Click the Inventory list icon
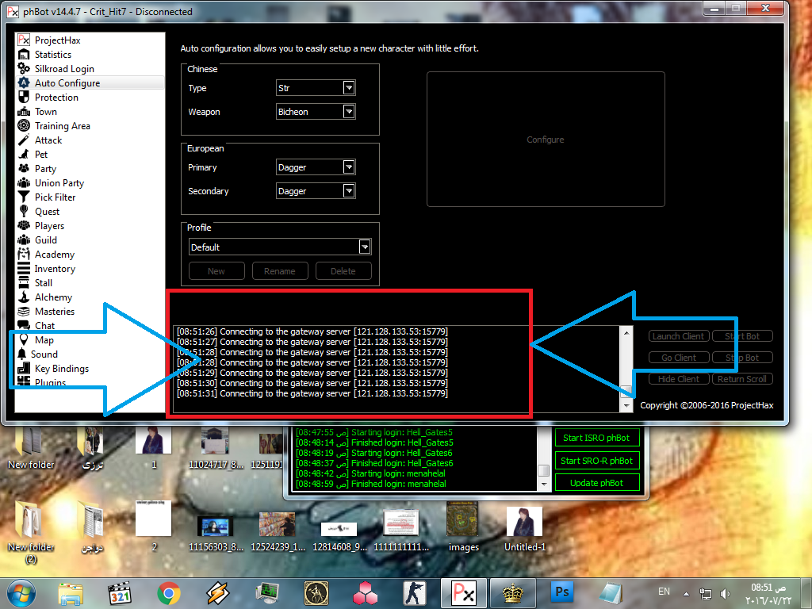The width and height of the screenshot is (812, 609). coord(24,268)
